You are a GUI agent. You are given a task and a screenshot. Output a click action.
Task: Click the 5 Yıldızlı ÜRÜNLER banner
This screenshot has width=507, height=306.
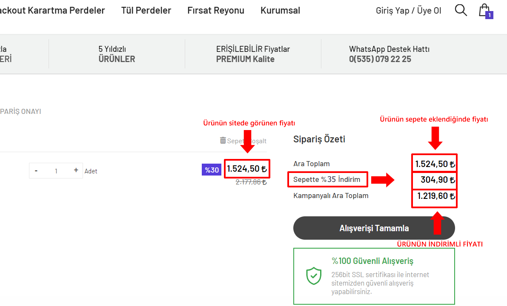[117, 54]
